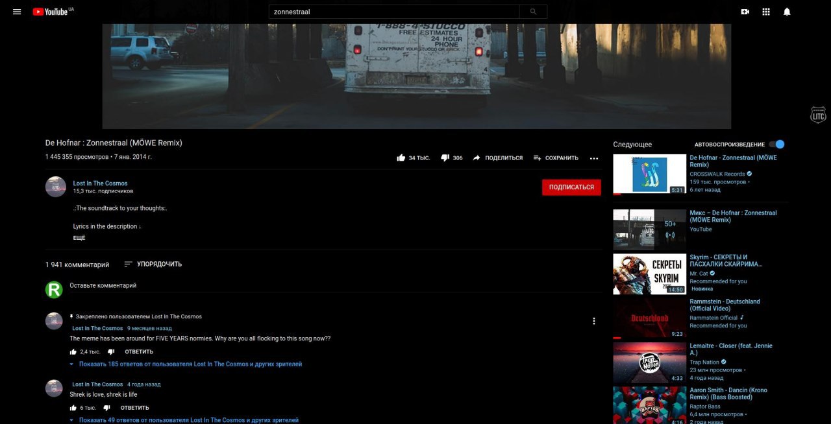The width and height of the screenshot is (831, 424).
Task: Open 'Микс – De Hofnar : Zonnestraal' mix title
Action: pyautogui.click(x=733, y=217)
